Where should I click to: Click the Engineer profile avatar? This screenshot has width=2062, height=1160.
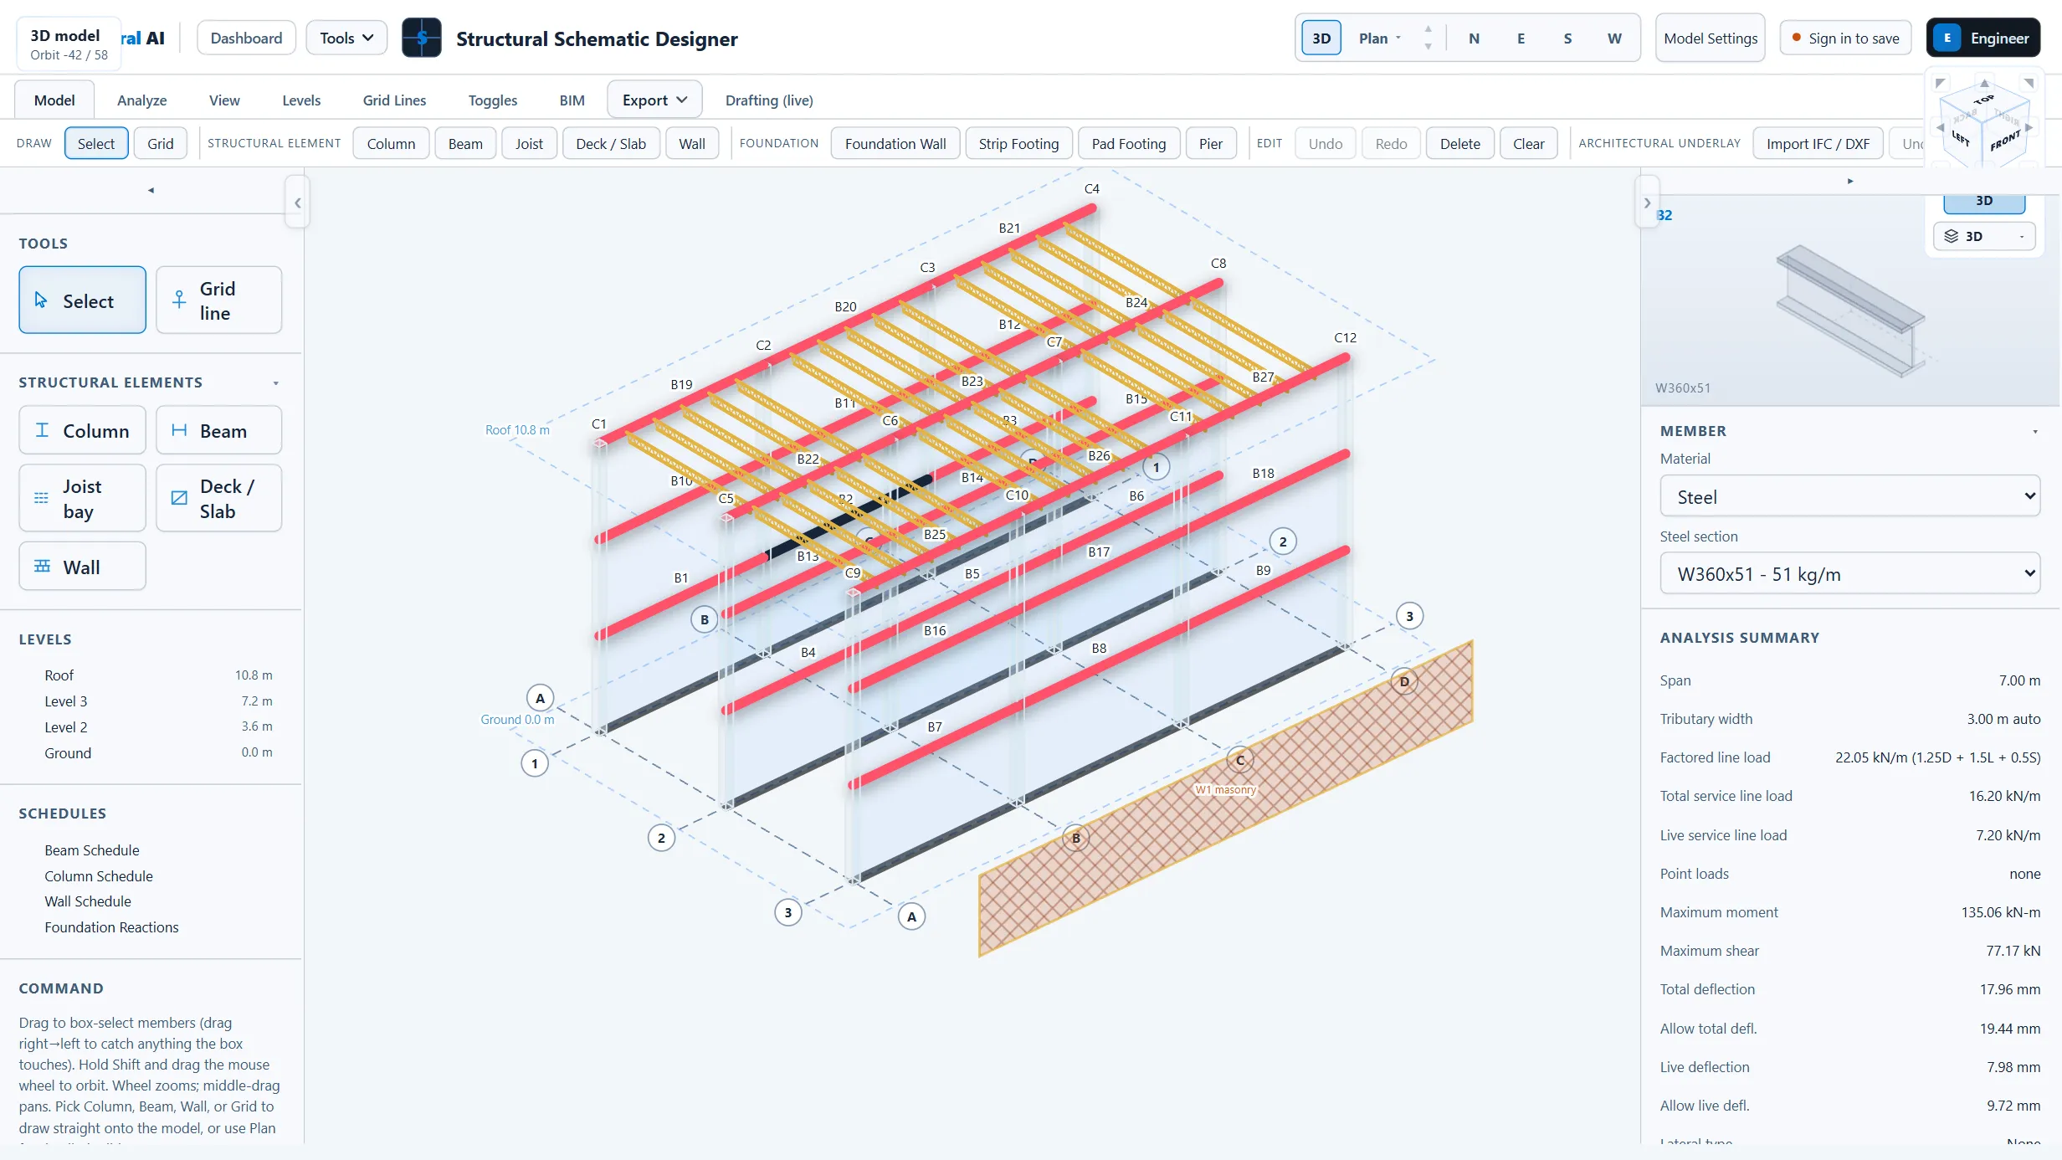point(1947,38)
